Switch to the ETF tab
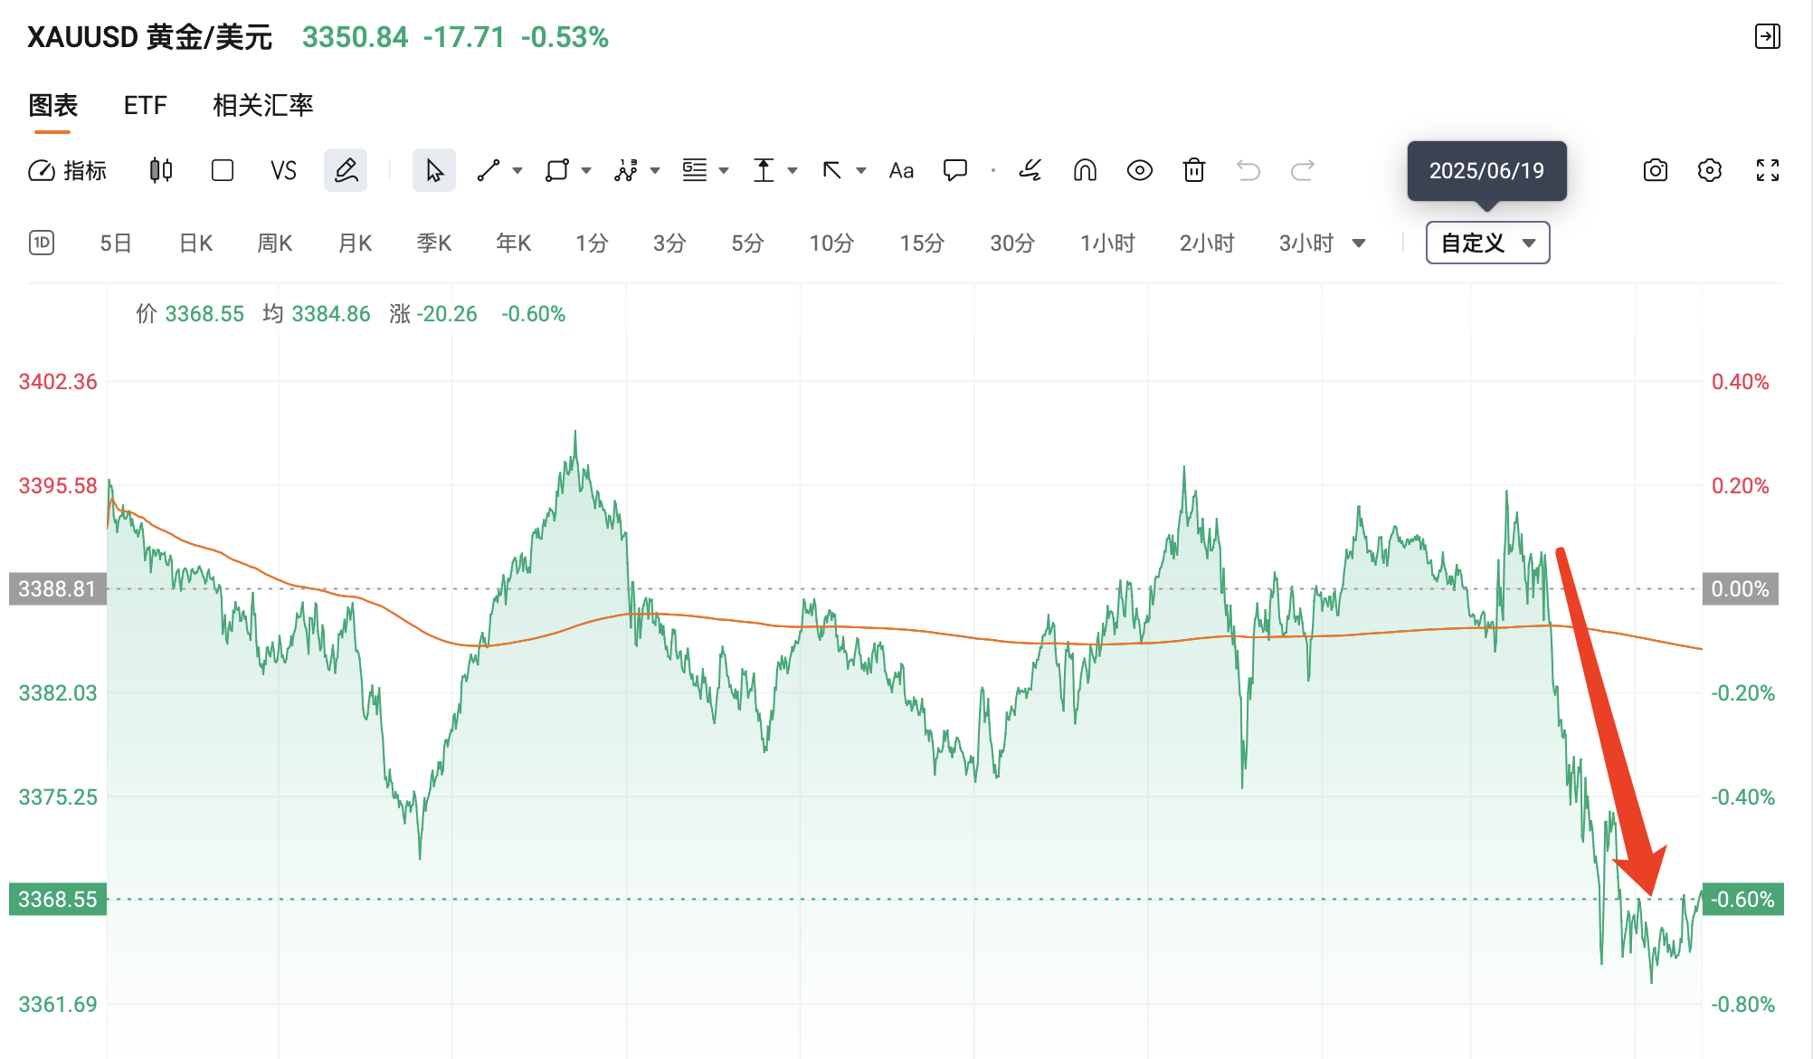The image size is (1813, 1059). point(146,105)
